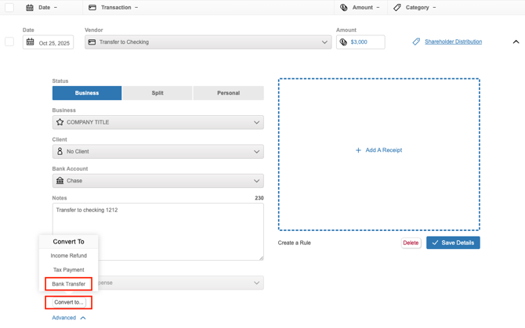525x328 pixels.
Task: Click the card icon in Vendor field
Action: (92, 42)
